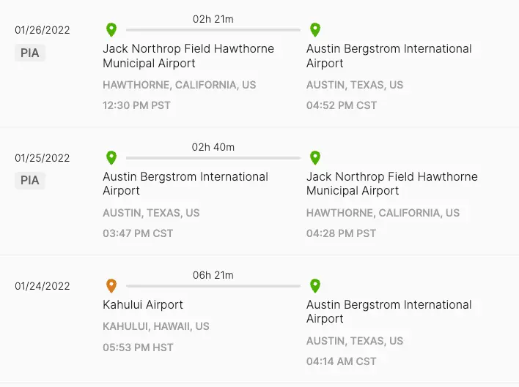Click the green departure pin for the 01/25/2022 flight
Screen dimensions: 519x387
[x=111, y=158]
